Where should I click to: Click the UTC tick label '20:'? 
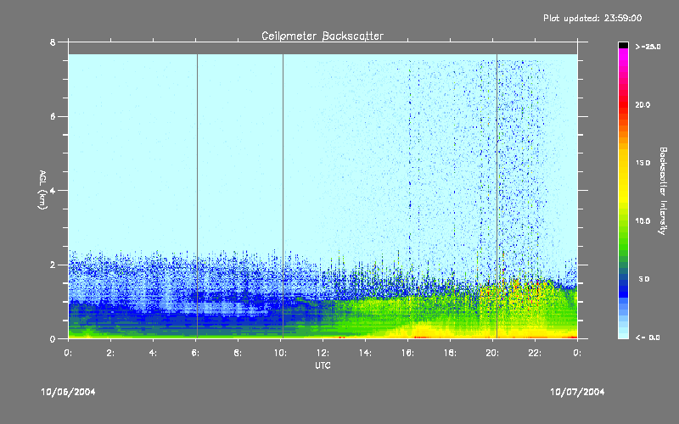(x=492, y=353)
